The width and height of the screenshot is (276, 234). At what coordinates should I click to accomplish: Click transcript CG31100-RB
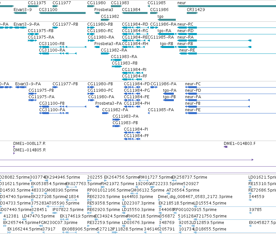tap(52, 44)
